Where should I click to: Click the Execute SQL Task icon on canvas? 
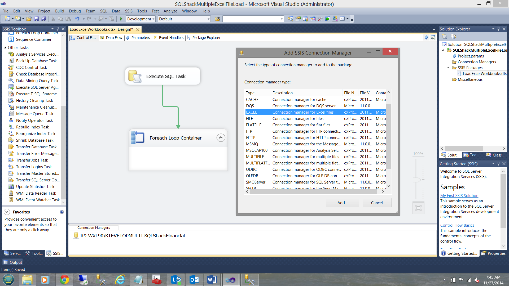click(x=135, y=76)
